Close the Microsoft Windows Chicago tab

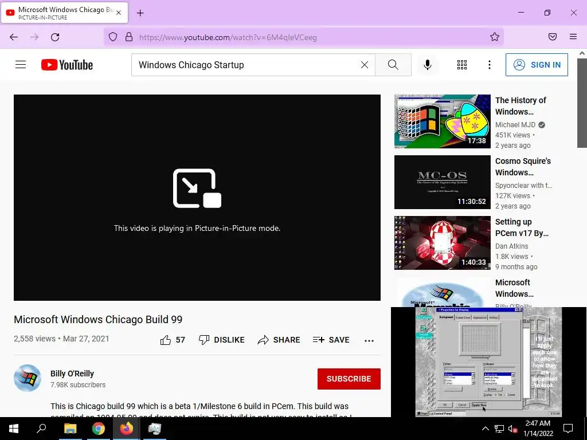click(x=119, y=13)
